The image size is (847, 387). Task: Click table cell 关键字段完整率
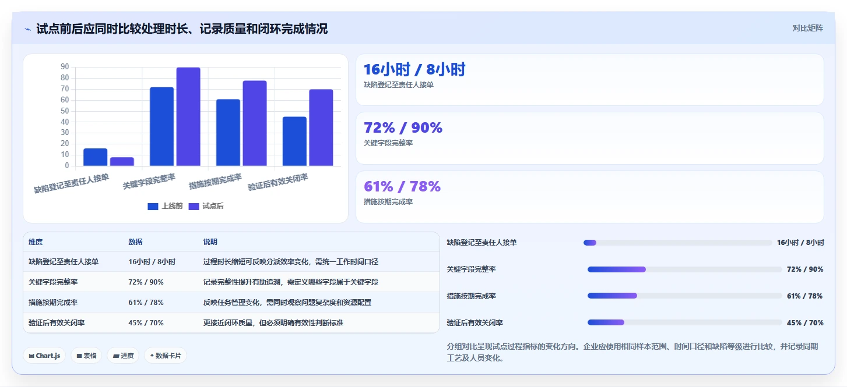click(53, 282)
